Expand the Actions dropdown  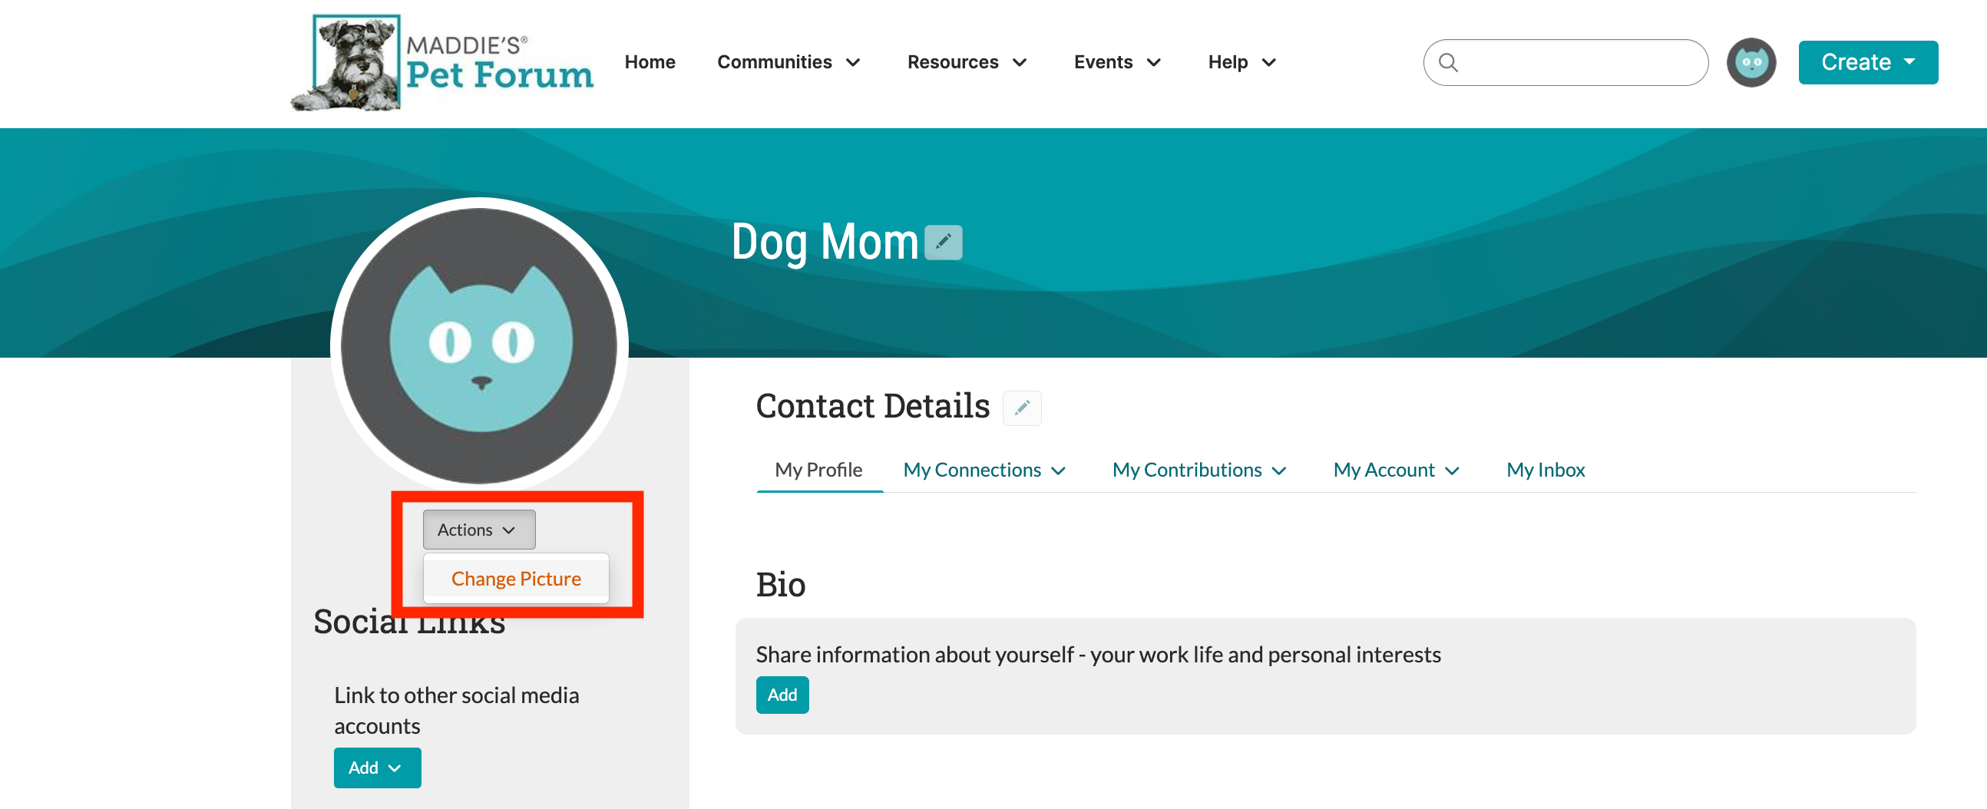tap(478, 530)
